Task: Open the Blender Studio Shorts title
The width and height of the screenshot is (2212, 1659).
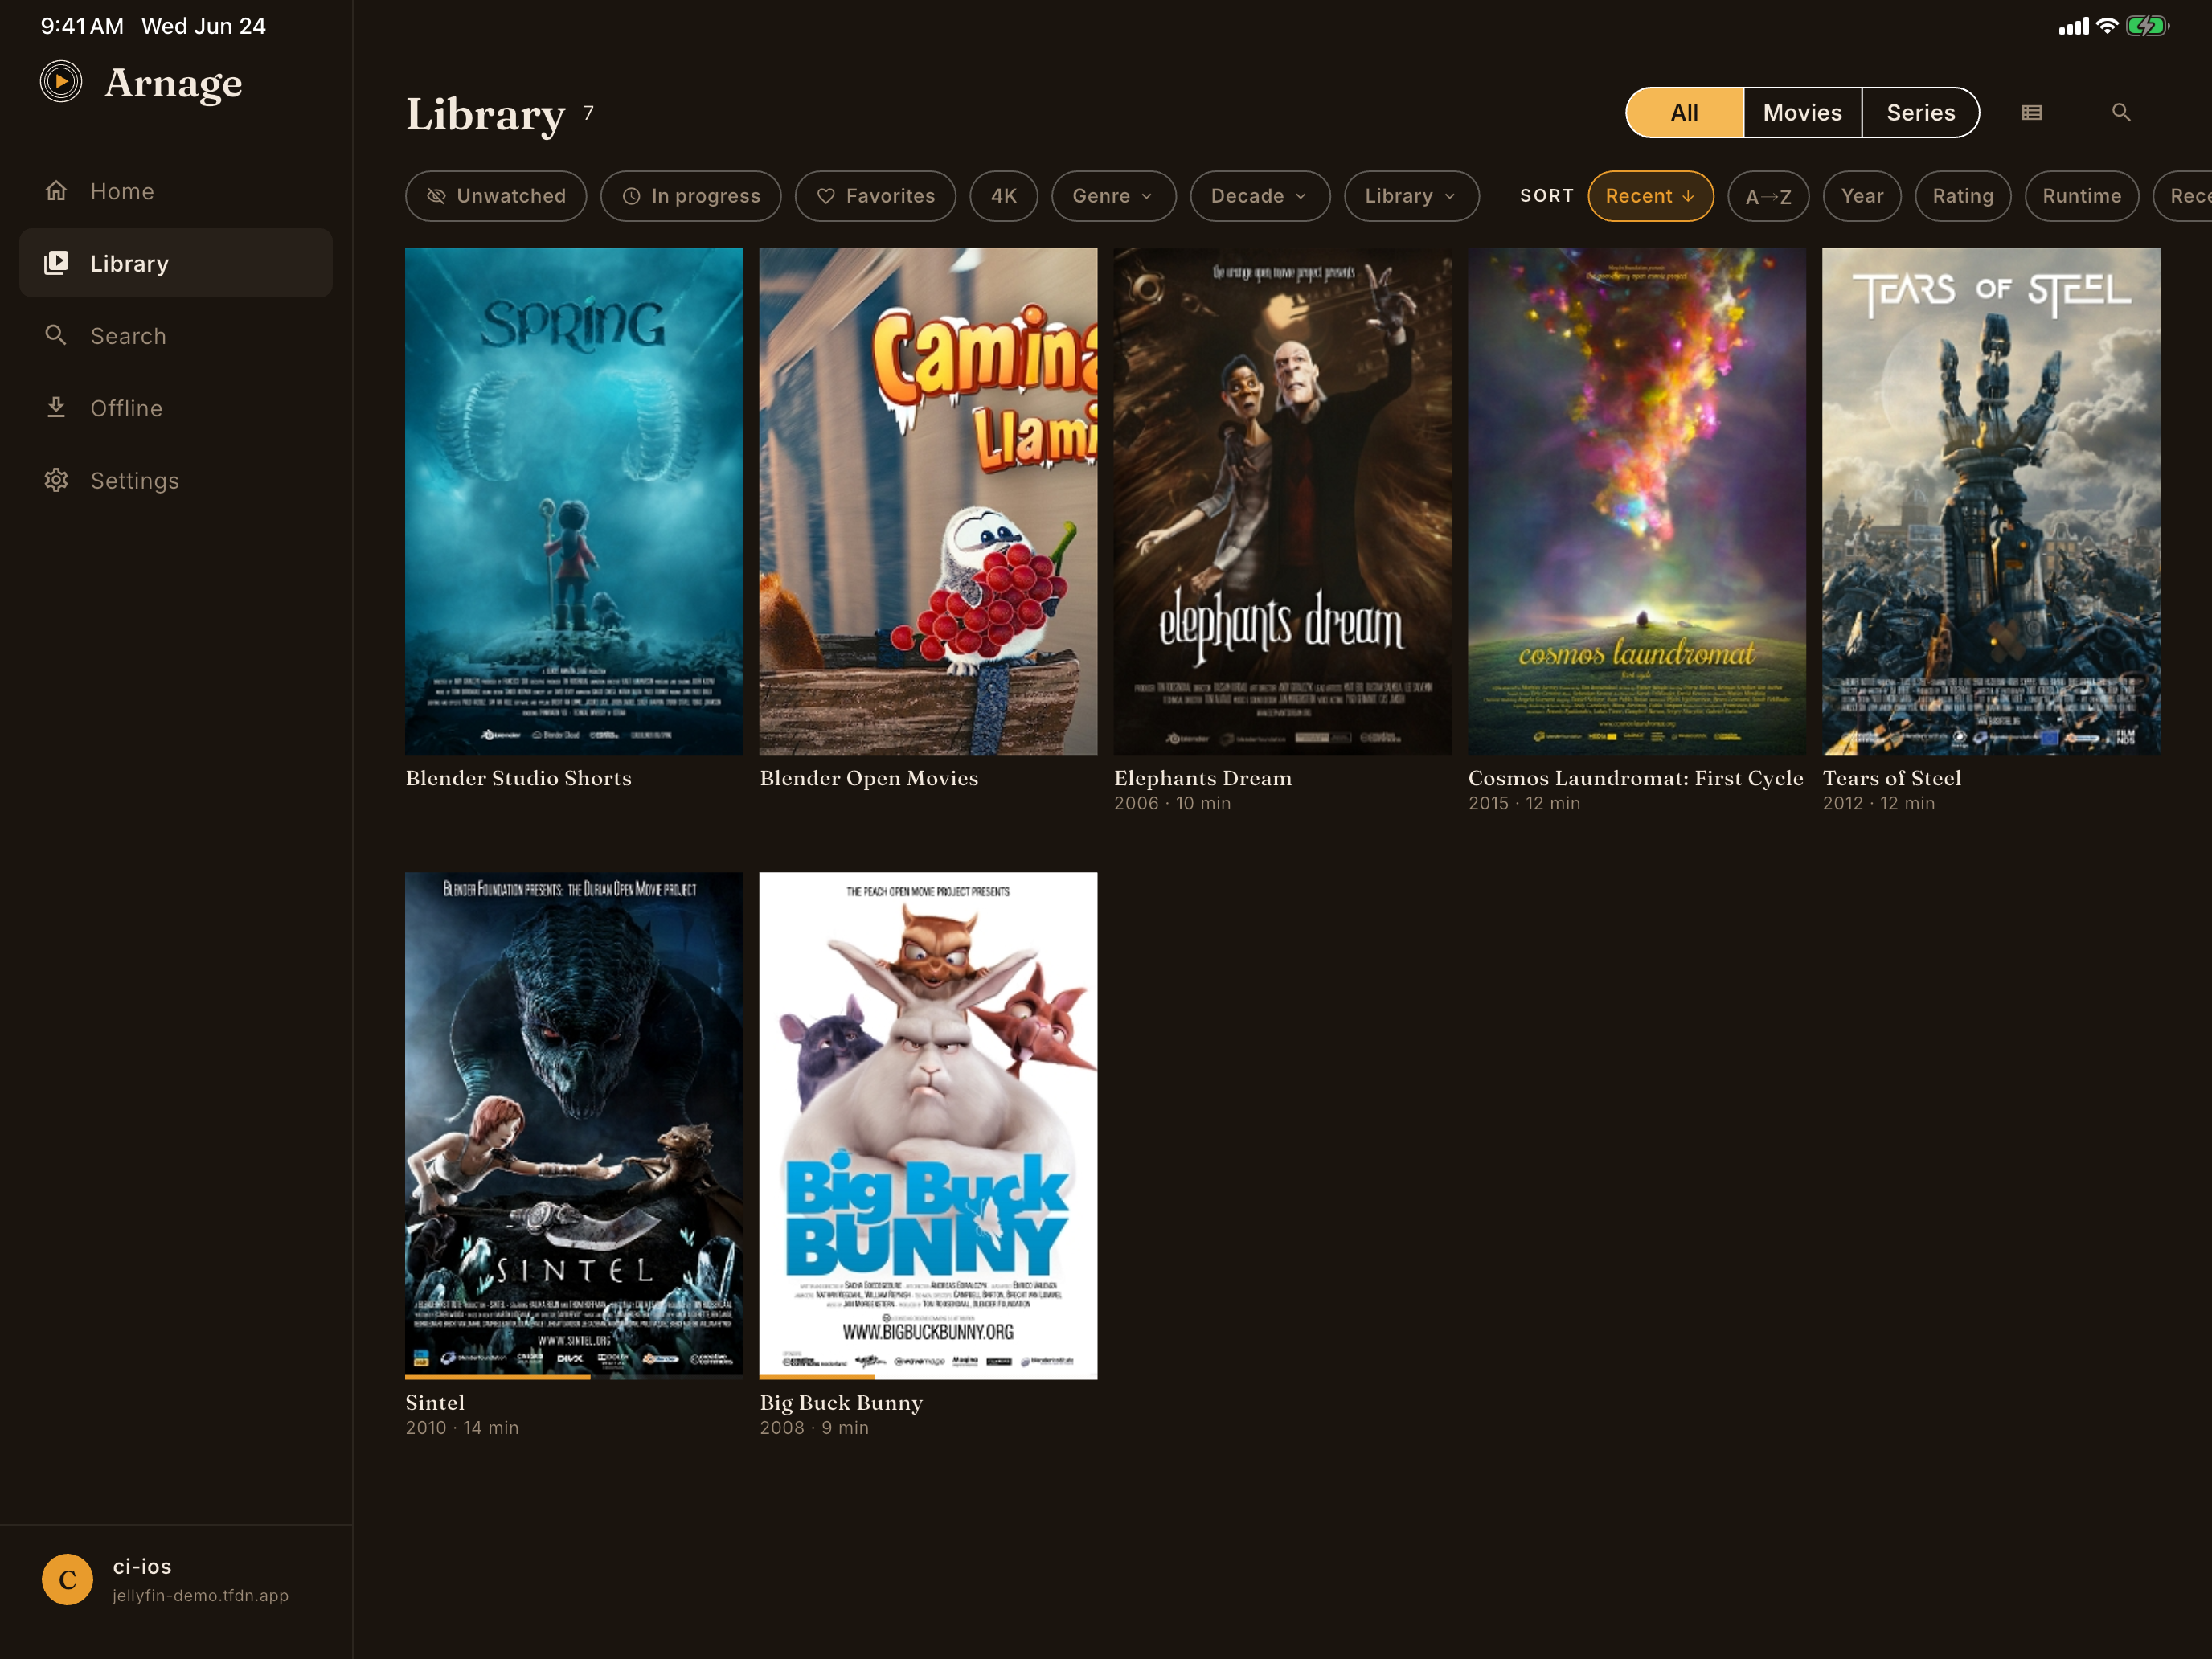Action: click(x=518, y=778)
